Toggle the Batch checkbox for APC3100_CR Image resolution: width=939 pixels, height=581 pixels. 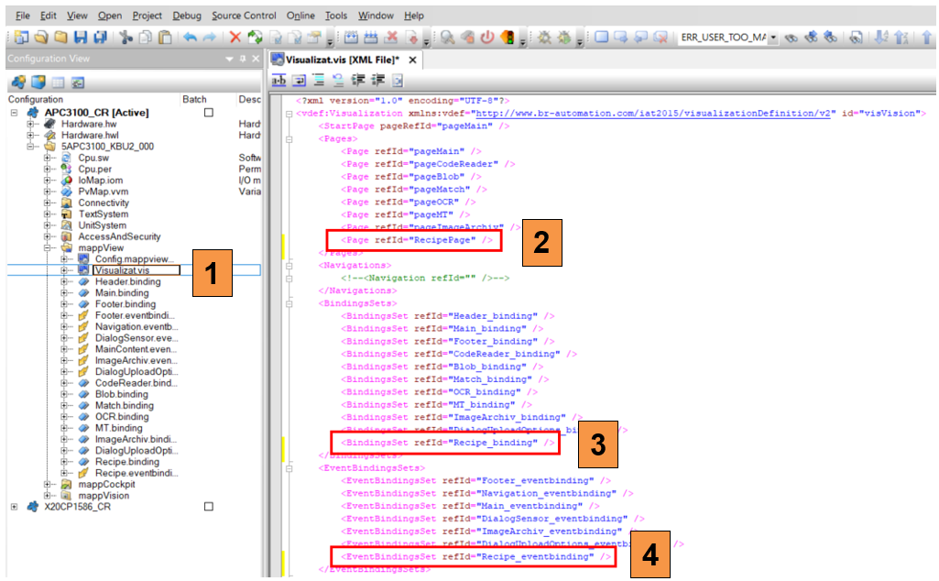(x=209, y=113)
